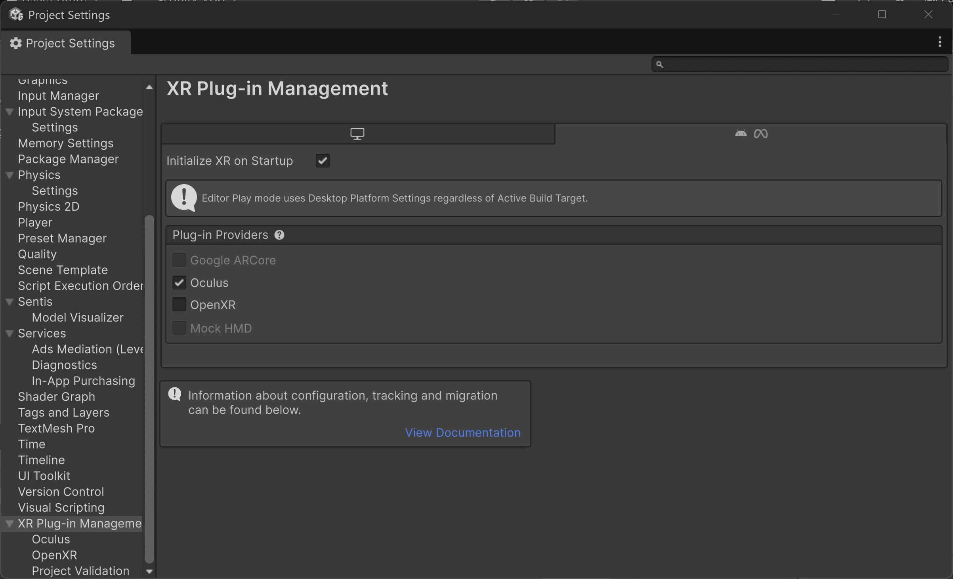Open Package Manager settings
The width and height of the screenshot is (953, 579).
pos(68,159)
